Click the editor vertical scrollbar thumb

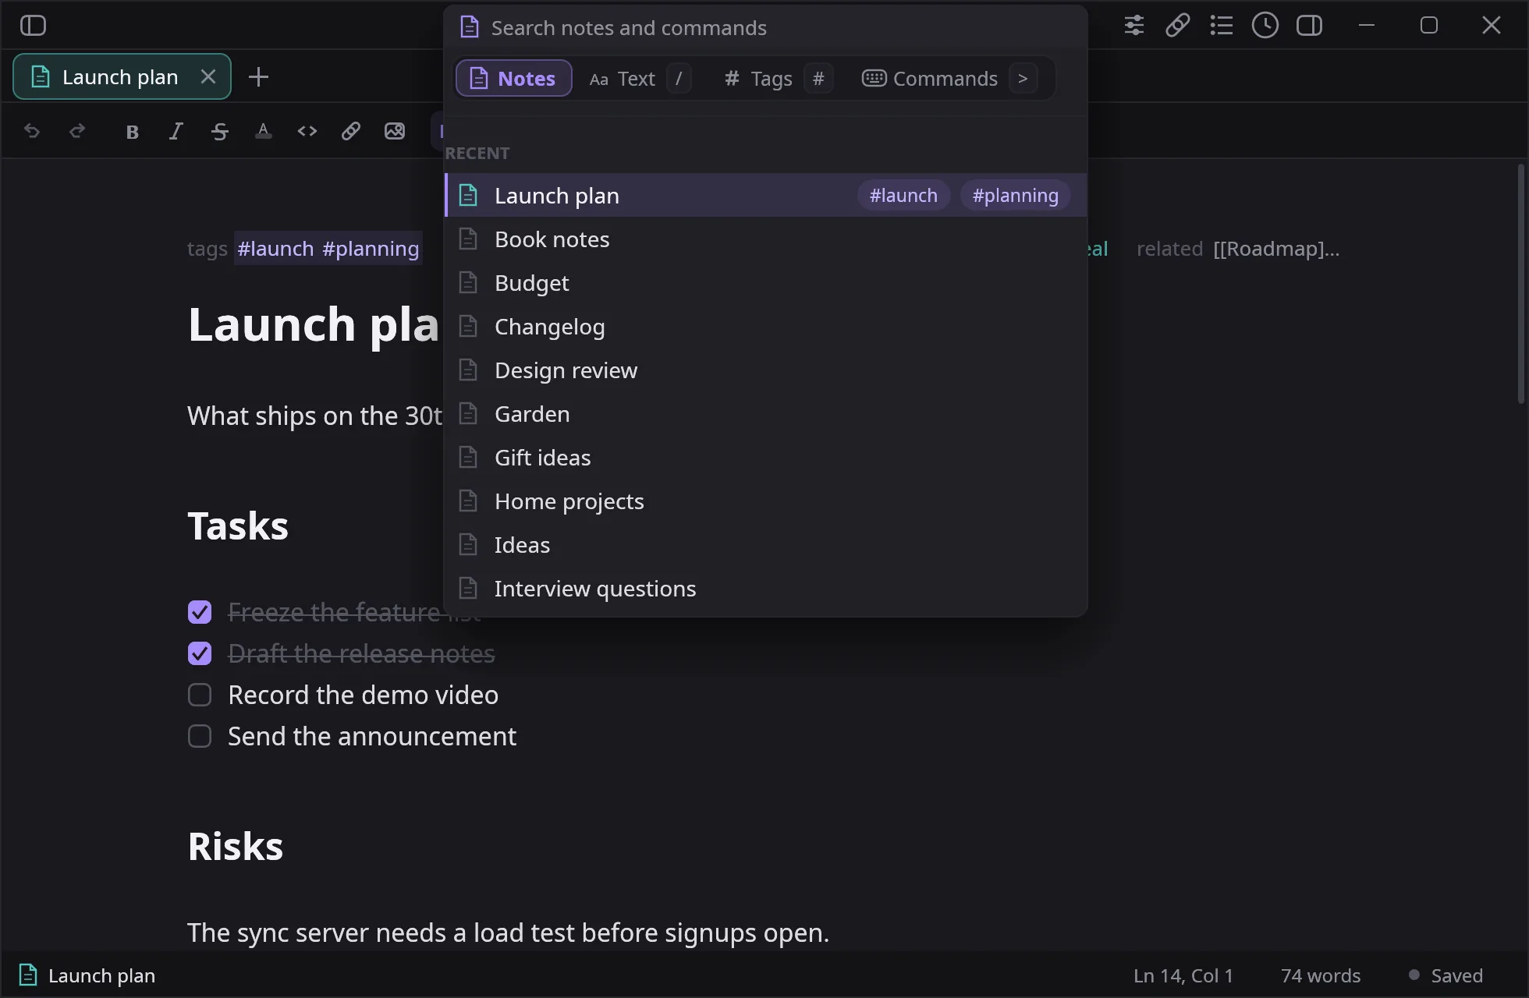(x=1520, y=284)
